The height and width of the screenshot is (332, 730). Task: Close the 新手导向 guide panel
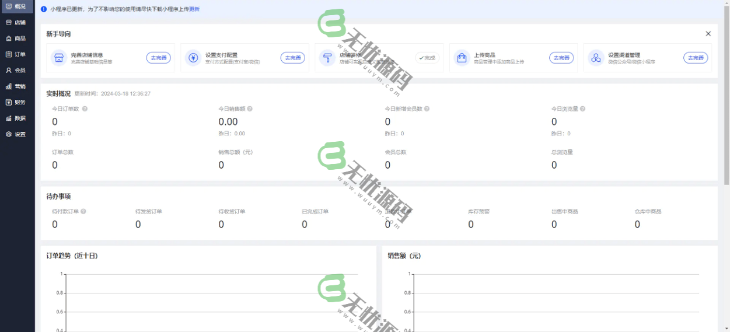point(708,34)
